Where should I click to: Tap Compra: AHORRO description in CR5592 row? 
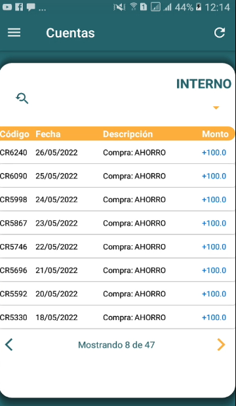(134, 294)
